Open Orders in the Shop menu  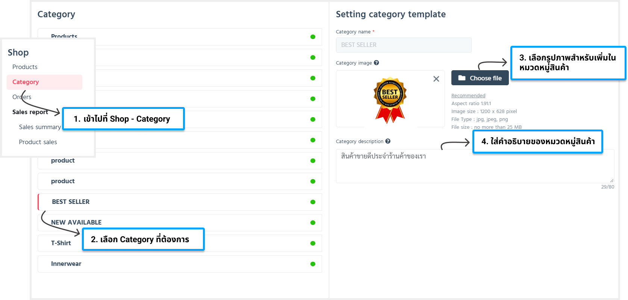[x=22, y=97]
